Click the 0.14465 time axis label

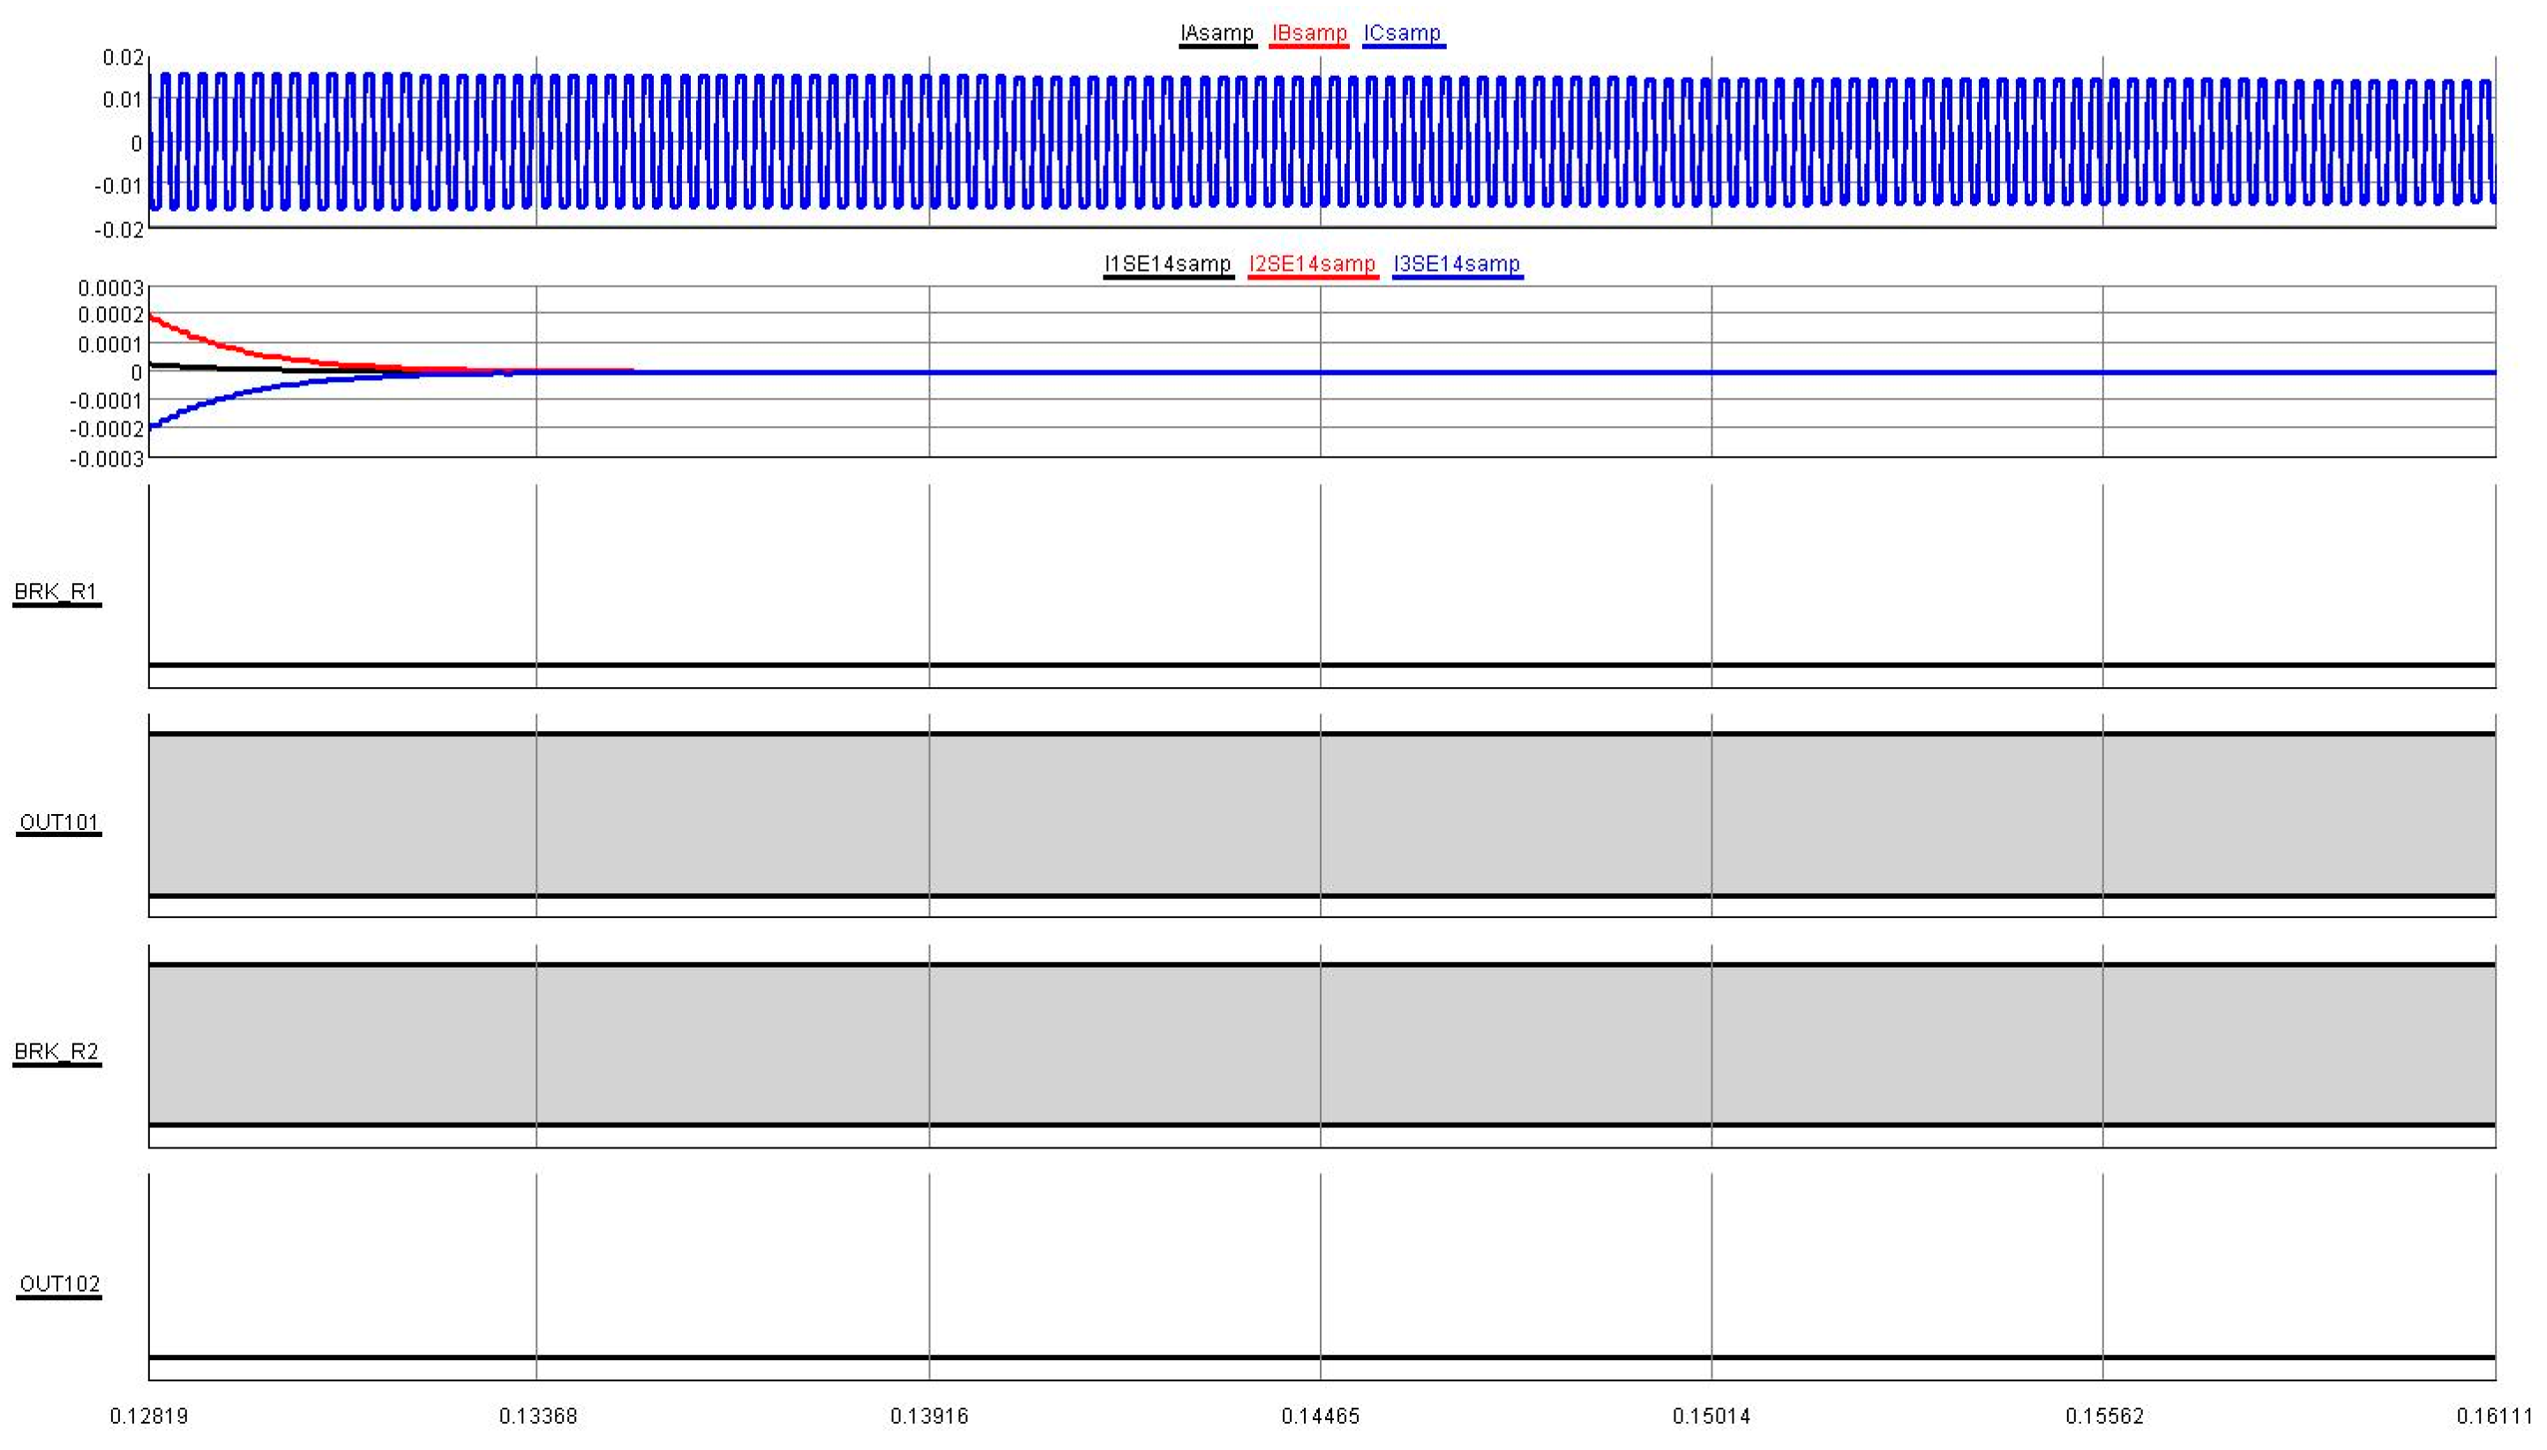click(x=1320, y=1416)
